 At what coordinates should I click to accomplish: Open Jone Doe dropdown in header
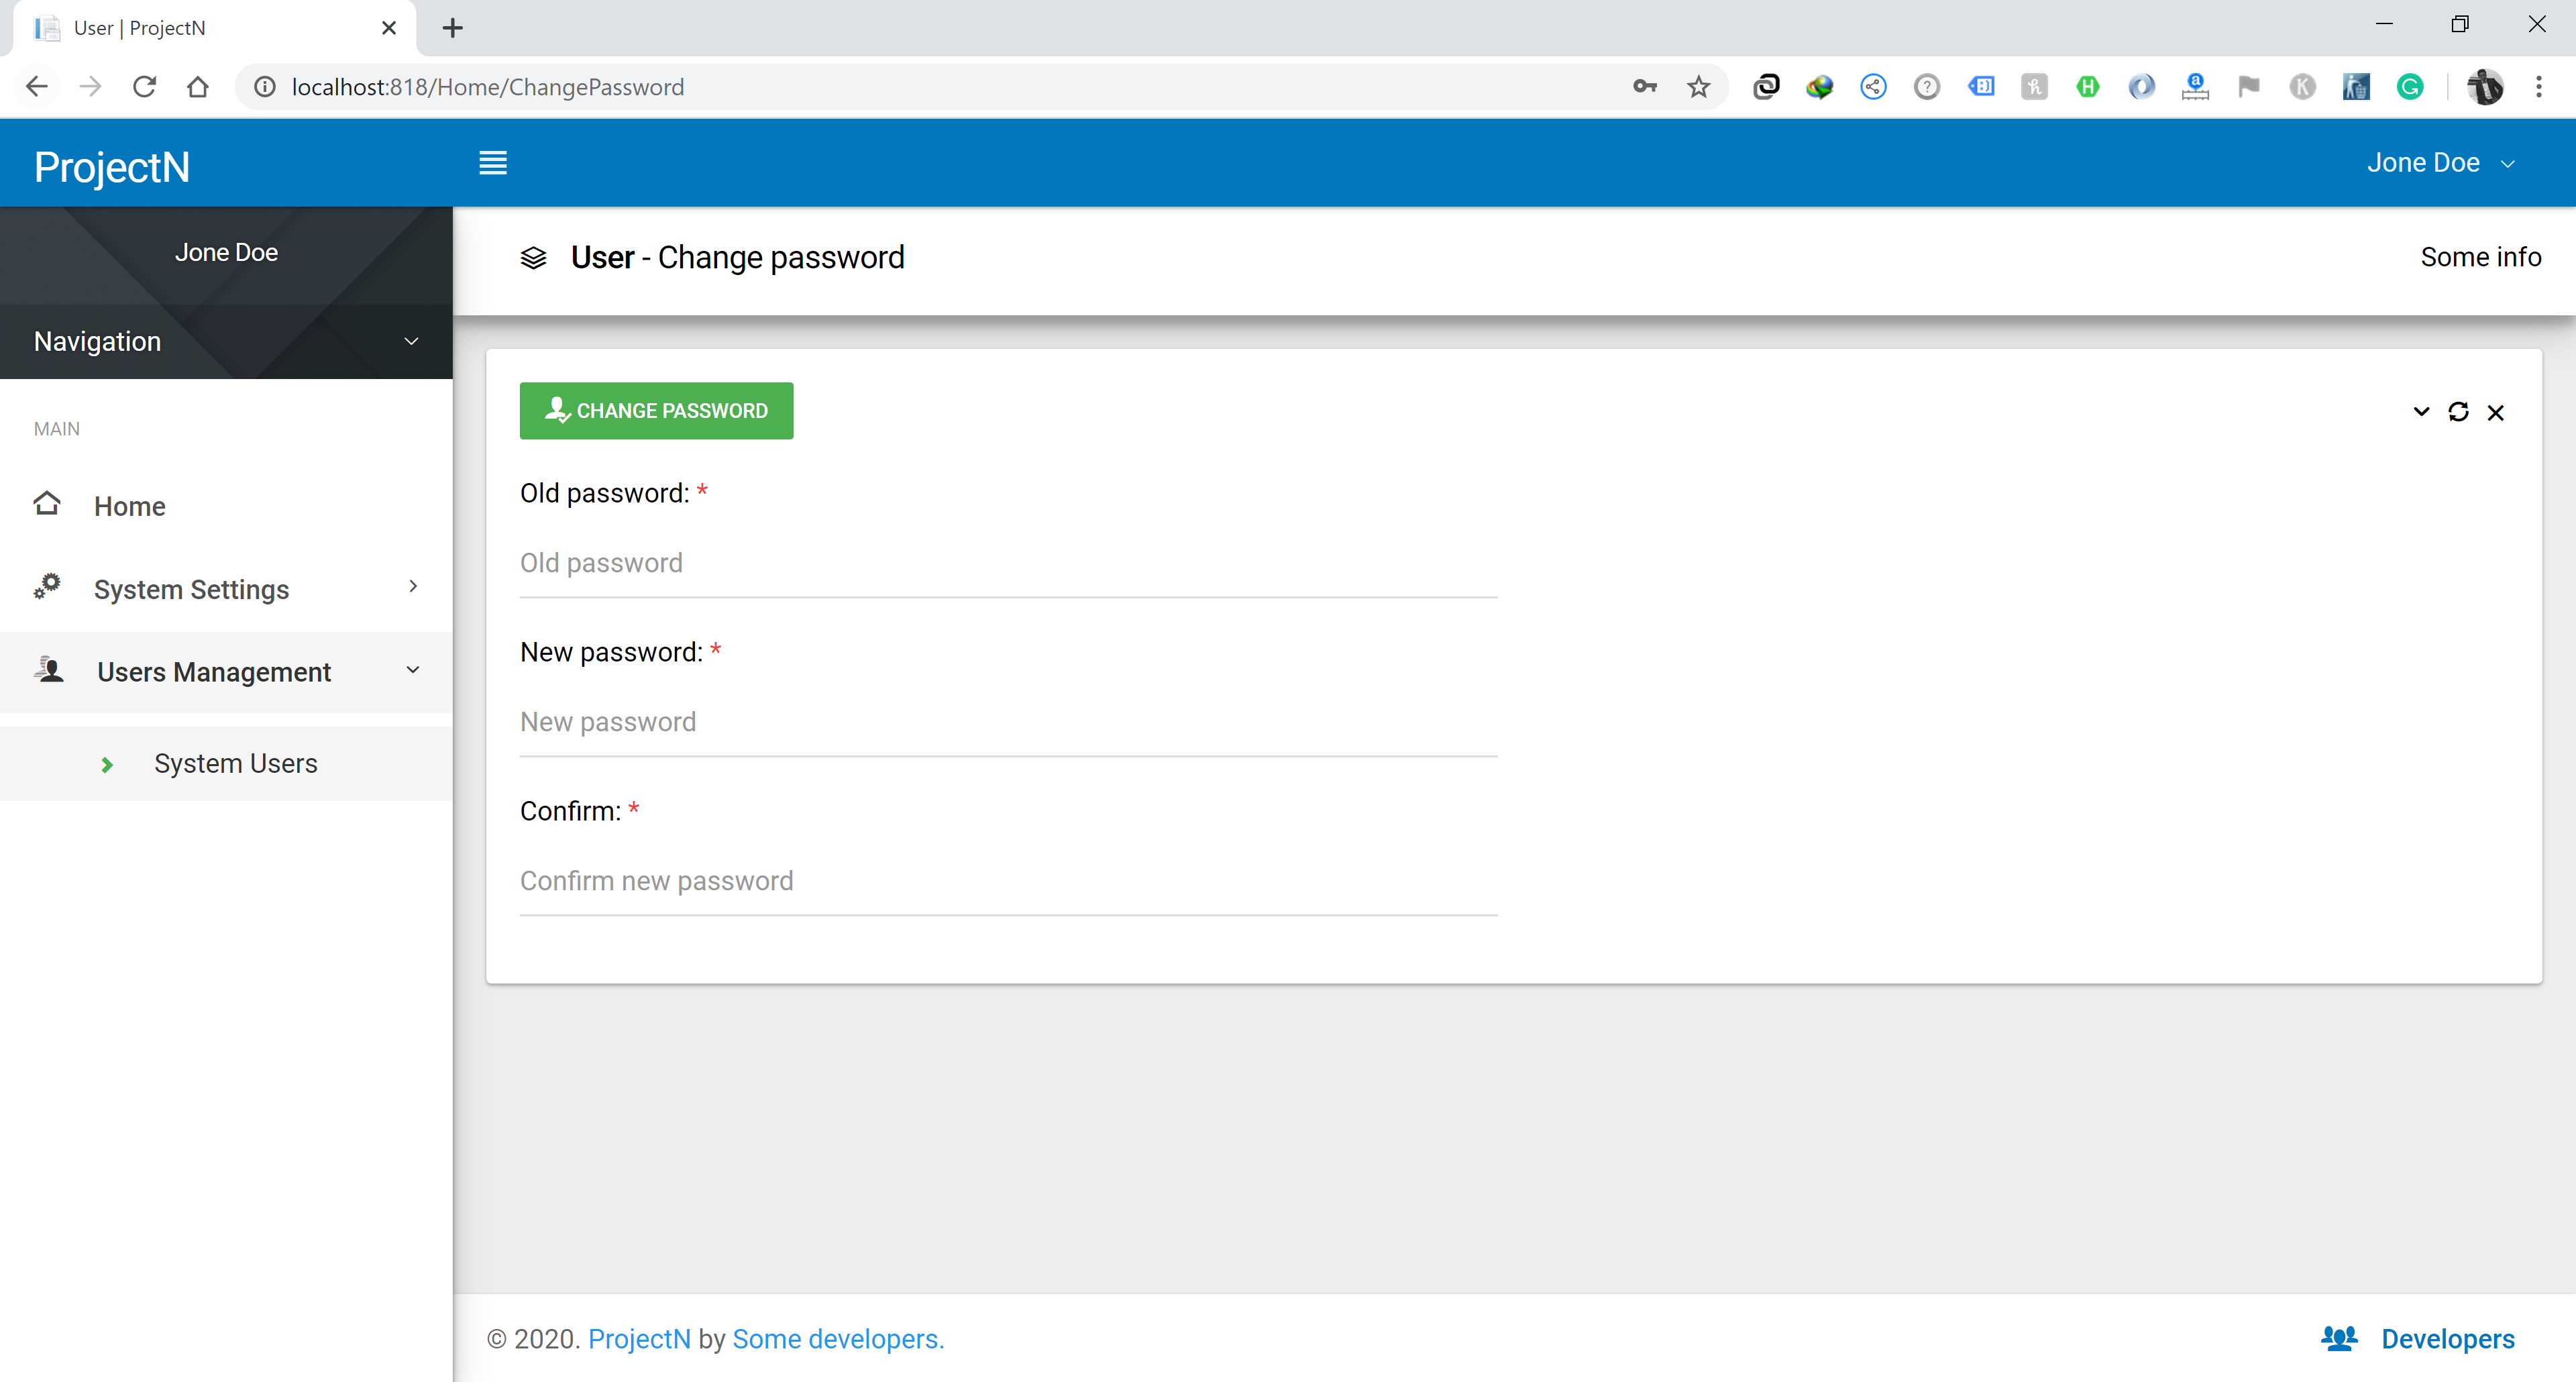point(2440,163)
